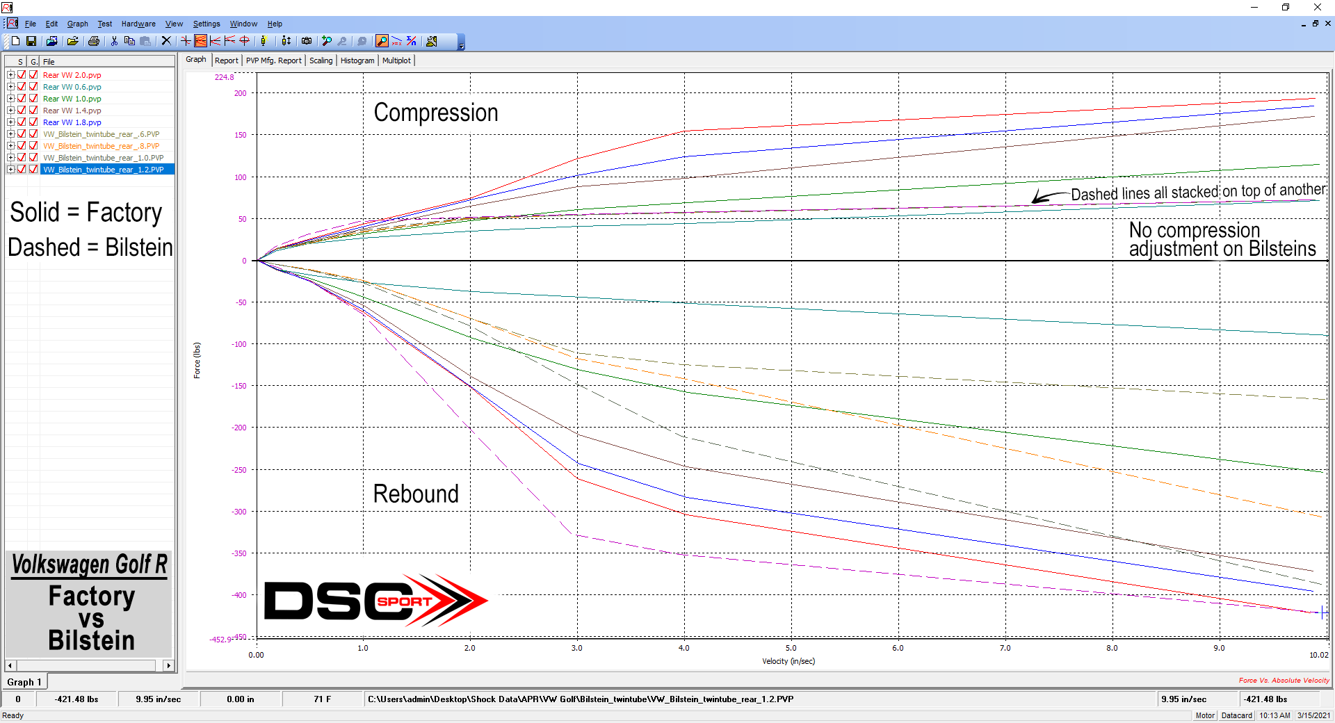Open the toolbar options overflow arrow

tap(461, 42)
